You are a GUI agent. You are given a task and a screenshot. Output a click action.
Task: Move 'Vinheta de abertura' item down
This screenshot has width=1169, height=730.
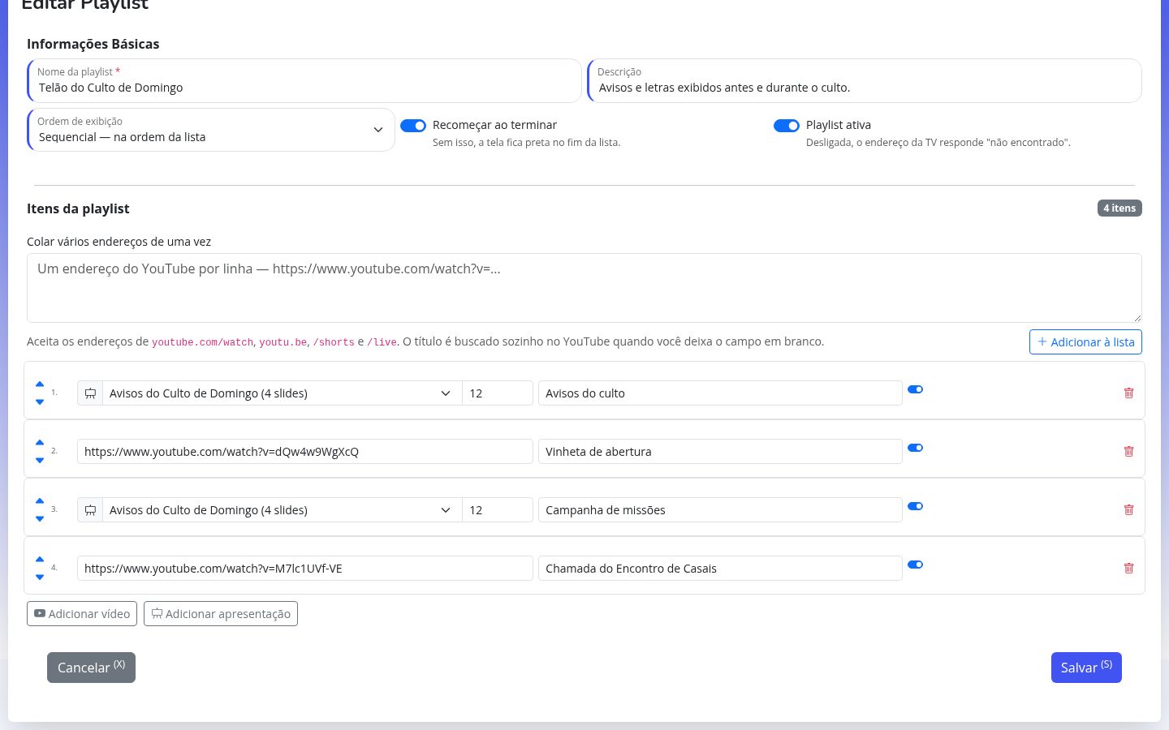coord(40,460)
